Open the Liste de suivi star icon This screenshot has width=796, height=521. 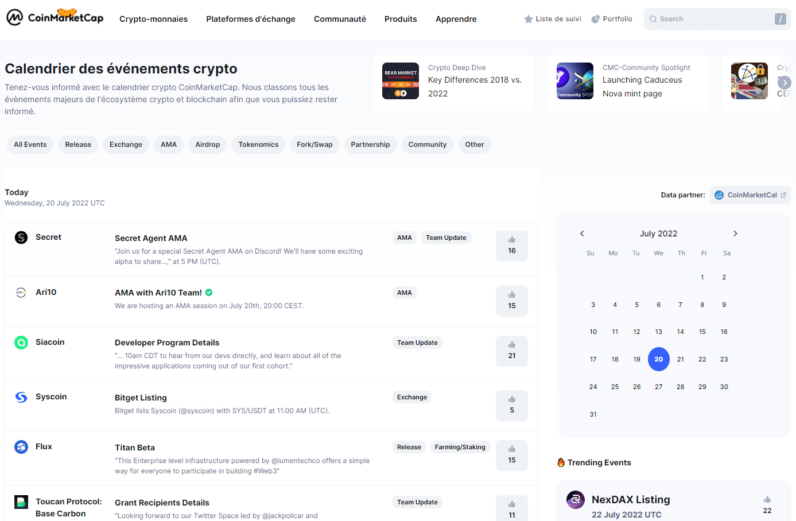(x=528, y=19)
